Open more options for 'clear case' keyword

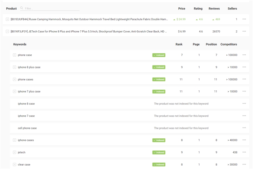(244, 164)
